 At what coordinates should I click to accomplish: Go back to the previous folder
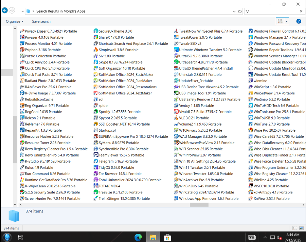click(5, 10)
